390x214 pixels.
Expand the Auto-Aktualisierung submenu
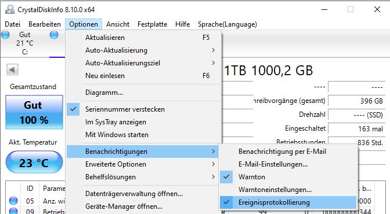pos(144,50)
